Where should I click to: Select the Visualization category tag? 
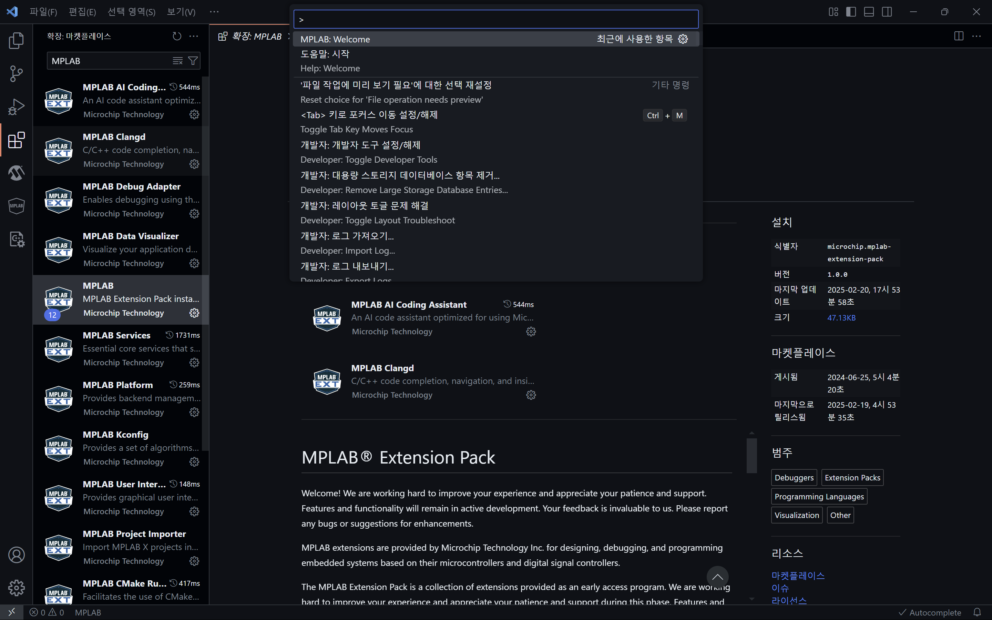coord(797,516)
